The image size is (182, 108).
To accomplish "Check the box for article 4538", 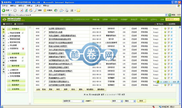I will pyautogui.click(x=45, y=36).
